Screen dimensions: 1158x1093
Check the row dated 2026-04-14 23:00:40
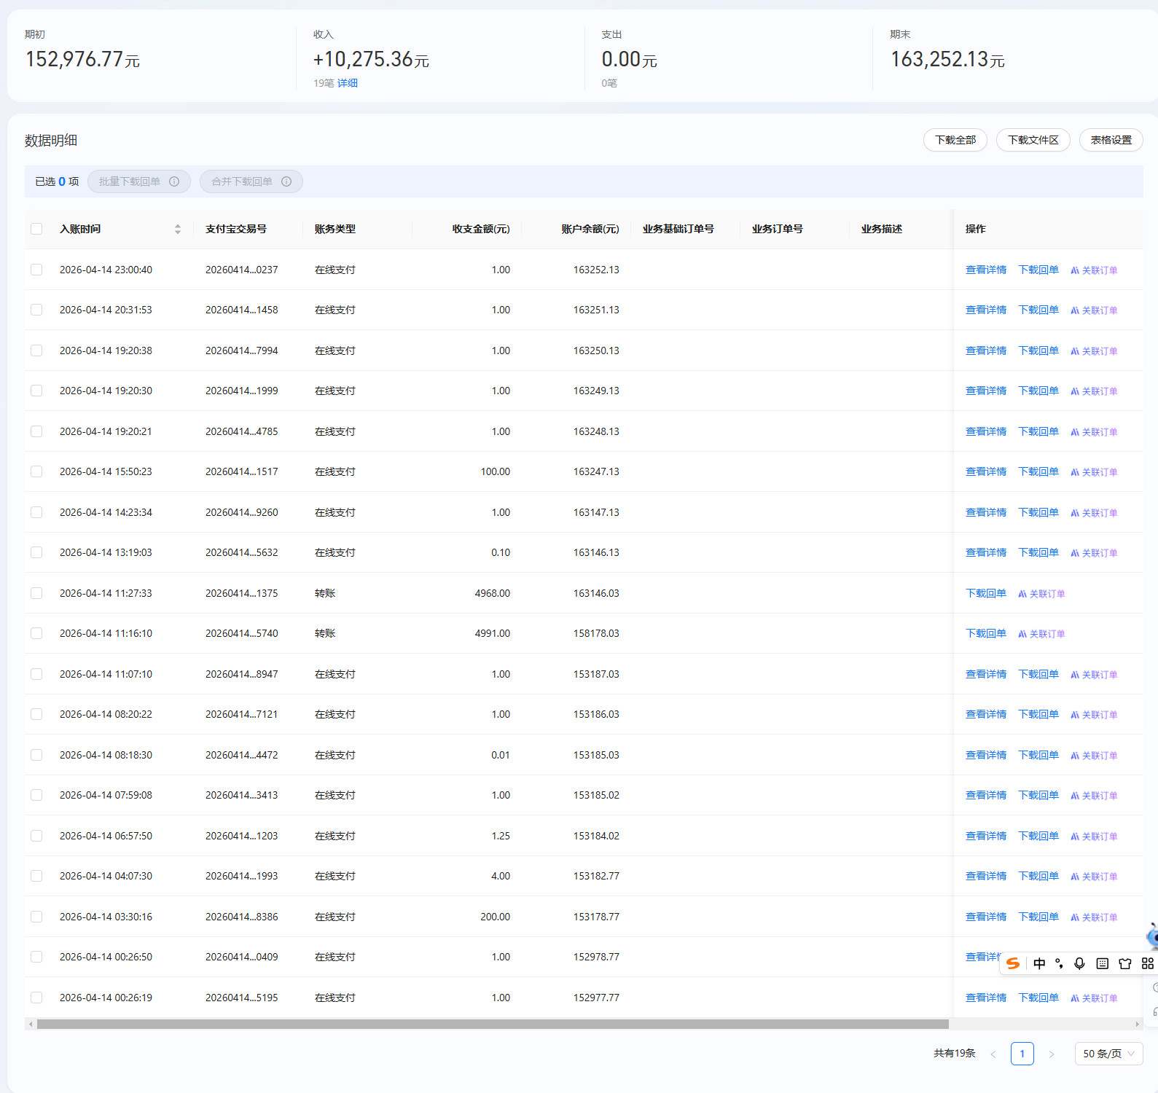pos(36,270)
